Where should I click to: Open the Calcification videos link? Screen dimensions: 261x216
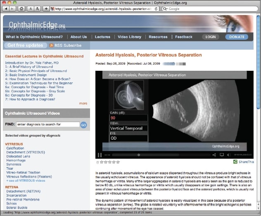(x=15, y=148)
